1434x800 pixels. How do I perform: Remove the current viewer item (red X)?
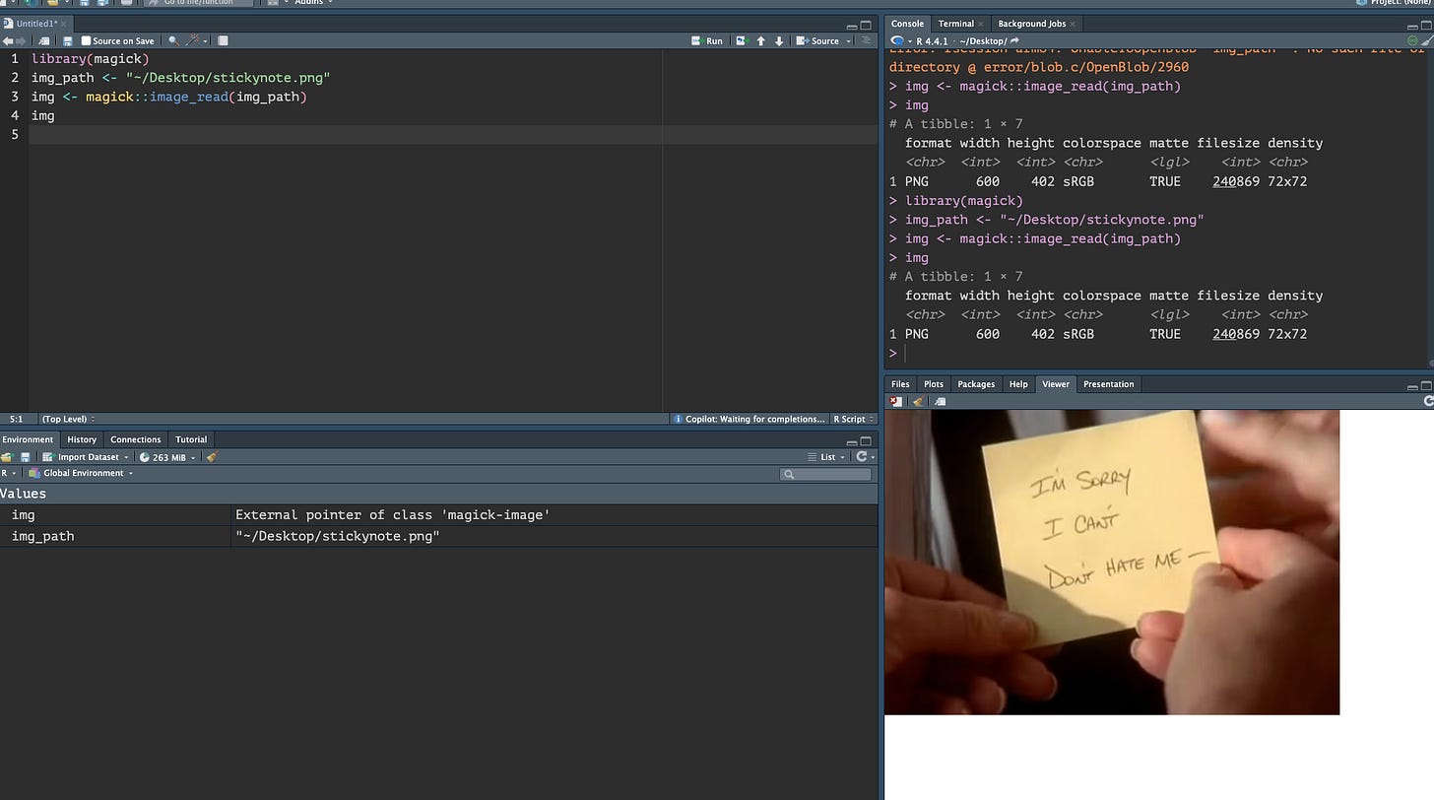pos(895,402)
